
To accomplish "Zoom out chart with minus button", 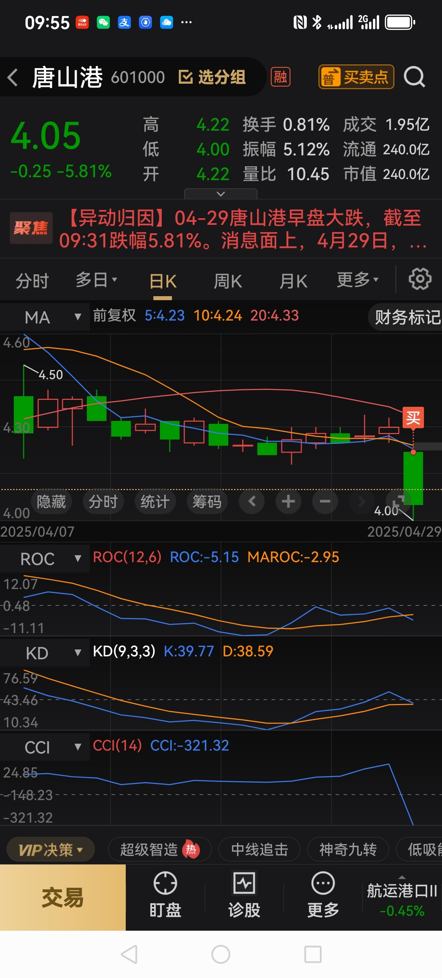I will tap(325, 501).
